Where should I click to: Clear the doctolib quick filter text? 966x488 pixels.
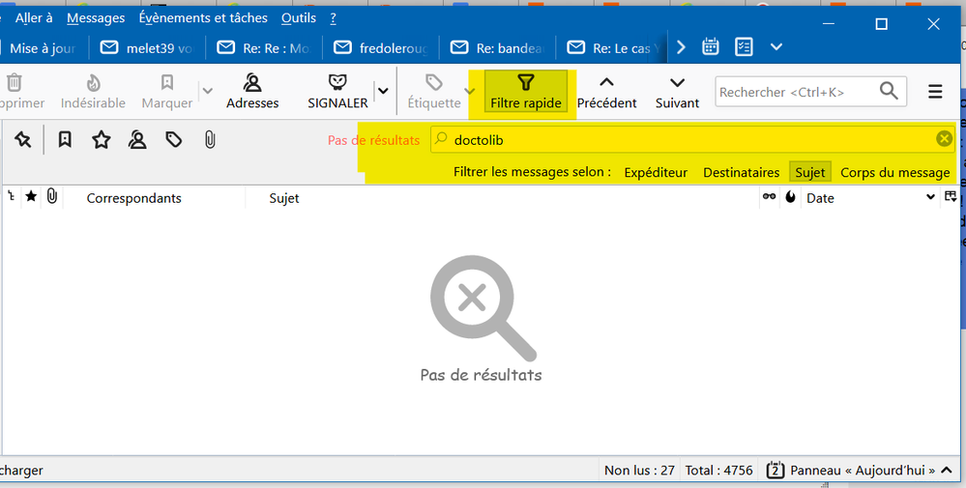[944, 139]
